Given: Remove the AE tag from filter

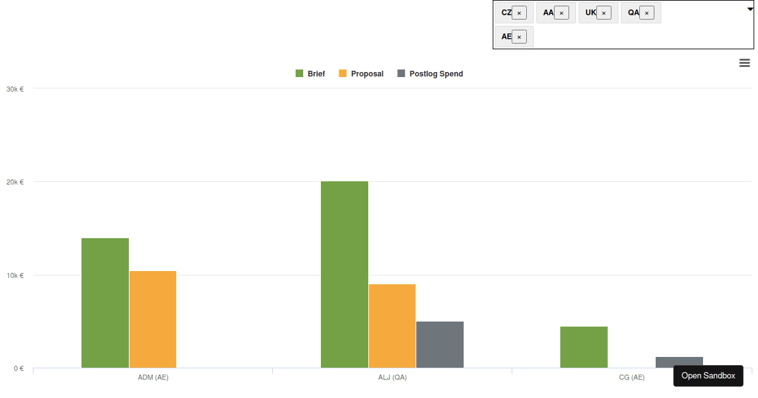Looking at the screenshot, I should (519, 37).
